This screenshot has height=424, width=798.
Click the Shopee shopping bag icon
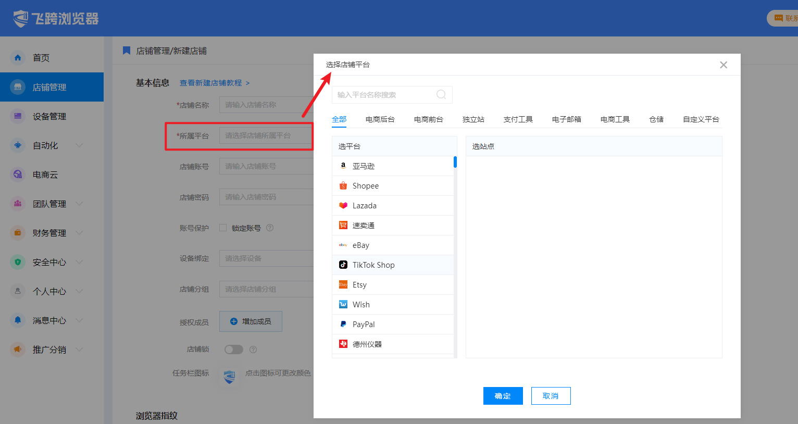[343, 186]
